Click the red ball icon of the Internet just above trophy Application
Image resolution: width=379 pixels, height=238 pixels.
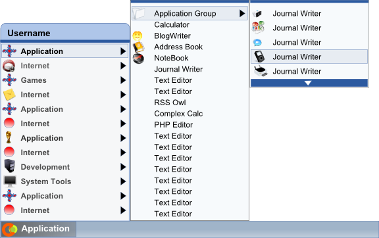click(9, 123)
